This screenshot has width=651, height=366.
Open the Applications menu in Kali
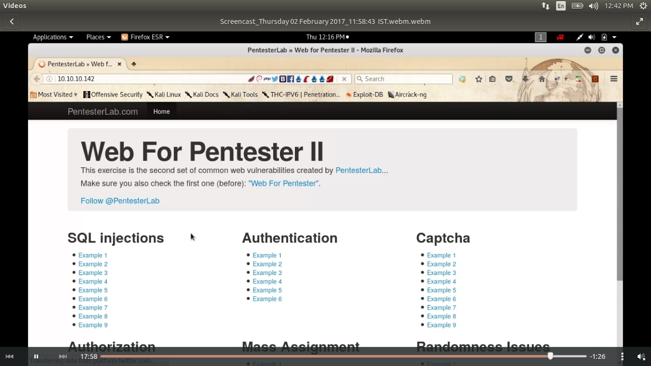click(x=53, y=37)
